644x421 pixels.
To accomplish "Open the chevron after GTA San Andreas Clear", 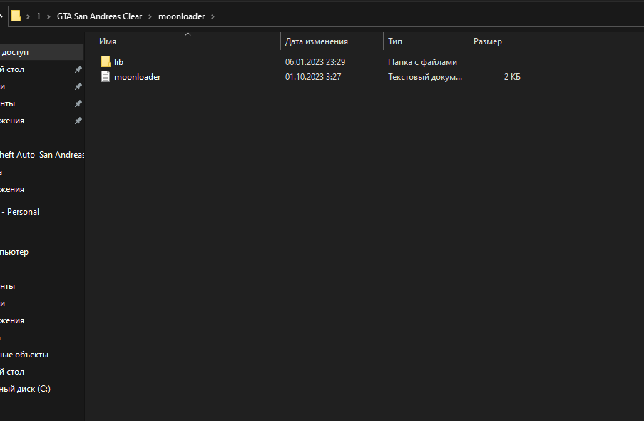I will coord(150,16).
